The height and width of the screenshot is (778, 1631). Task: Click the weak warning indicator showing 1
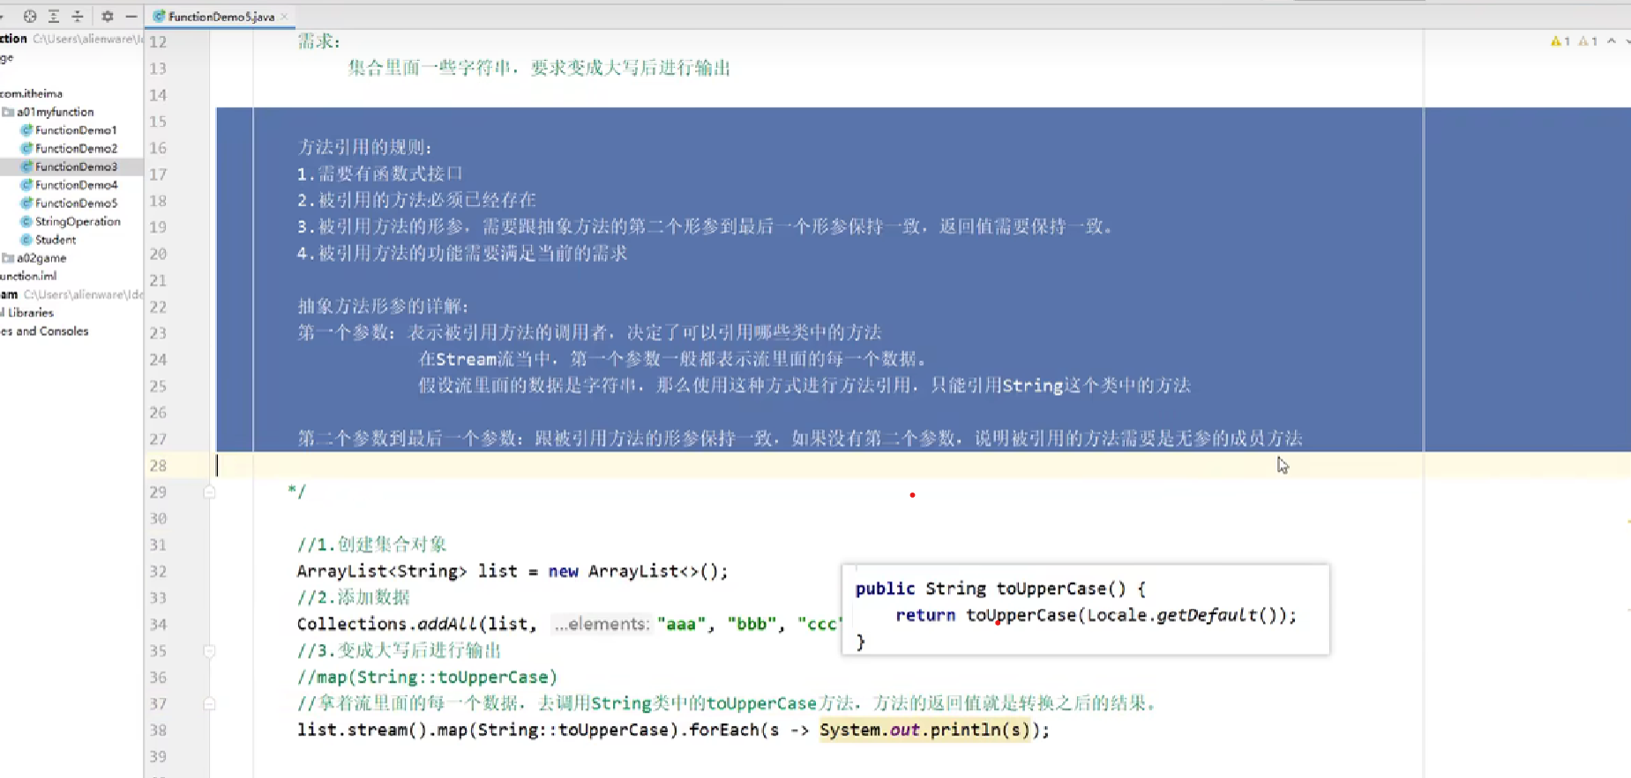click(1588, 41)
